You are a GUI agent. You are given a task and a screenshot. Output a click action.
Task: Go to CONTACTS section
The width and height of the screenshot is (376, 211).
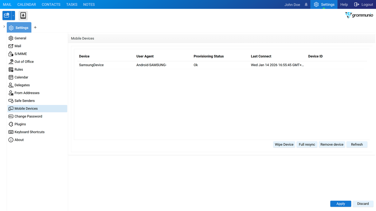tap(51, 5)
